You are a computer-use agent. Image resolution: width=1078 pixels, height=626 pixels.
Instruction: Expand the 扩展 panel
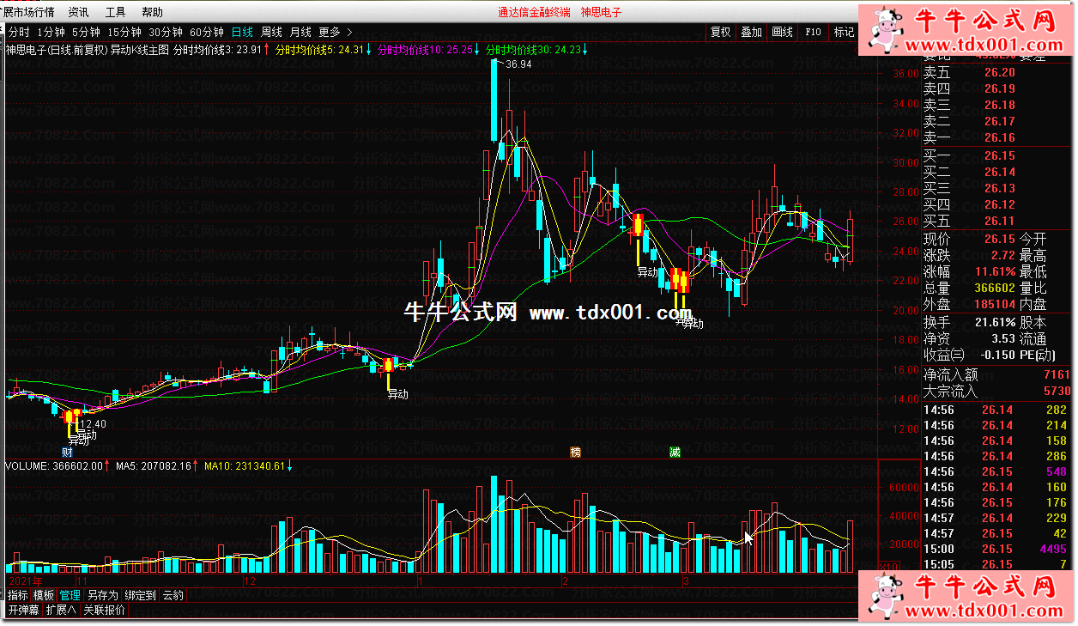click(x=61, y=610)
